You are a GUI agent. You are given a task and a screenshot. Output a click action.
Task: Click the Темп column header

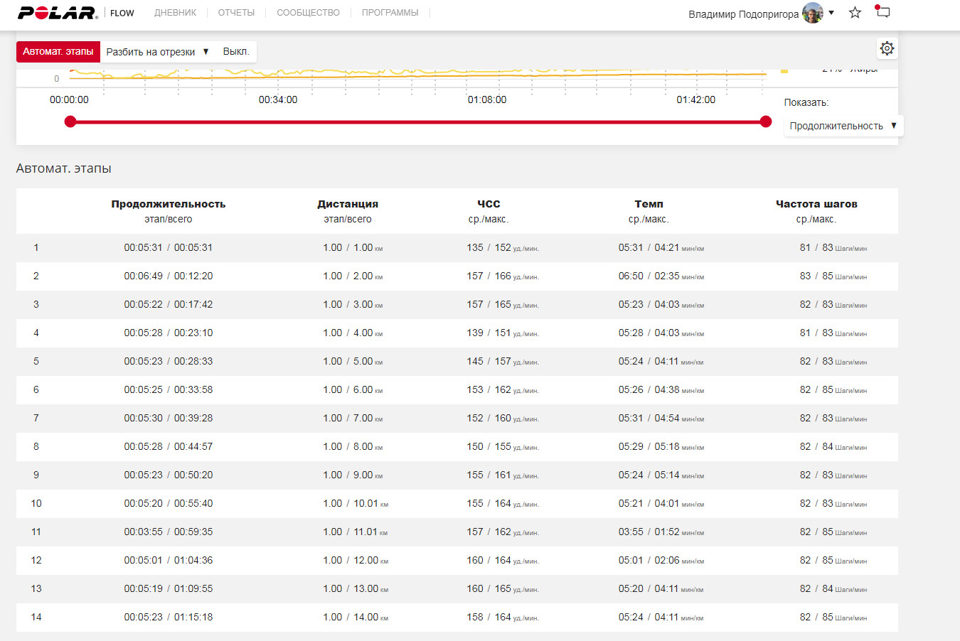[649, 204]
